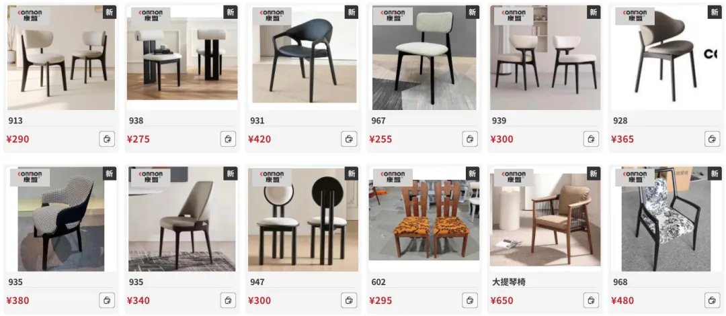Click cart icon for chair 938
This screenshot has width=726, height=316.
228,139
